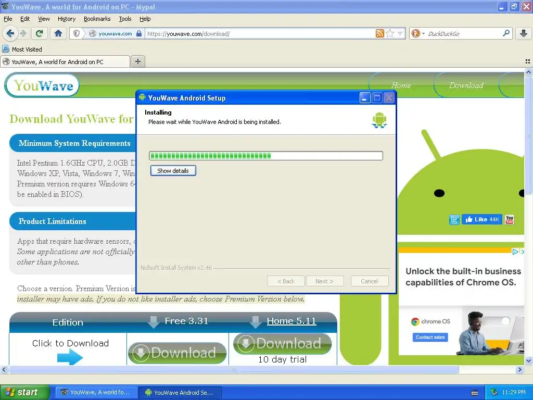Click the disabled Next button
This screenshot has height=400, width=533.
tap(325, 281)
